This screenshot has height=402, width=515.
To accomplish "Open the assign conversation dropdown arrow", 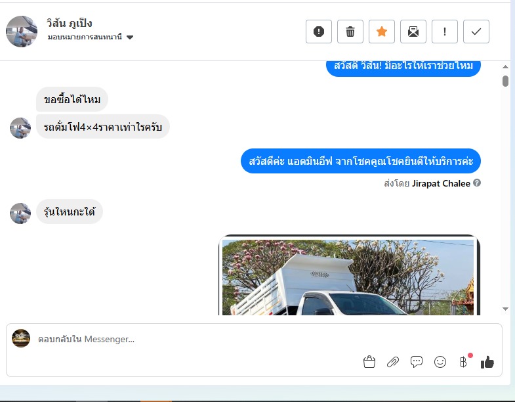I will [x=130, y=37].
